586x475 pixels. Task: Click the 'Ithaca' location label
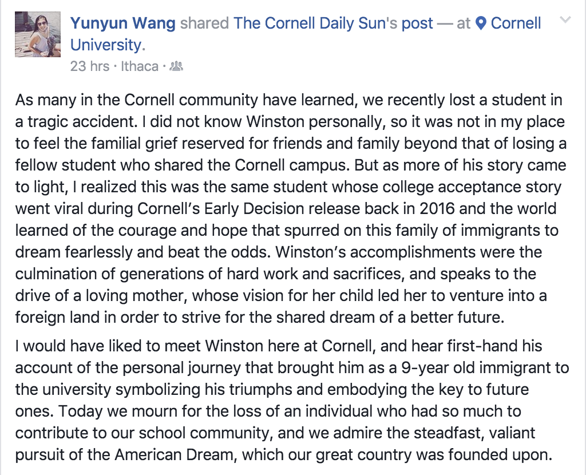tap(140, 66)
